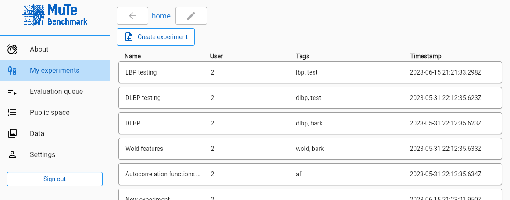Click the back arrow button
The image size is (510, 200).
[132, 16]
